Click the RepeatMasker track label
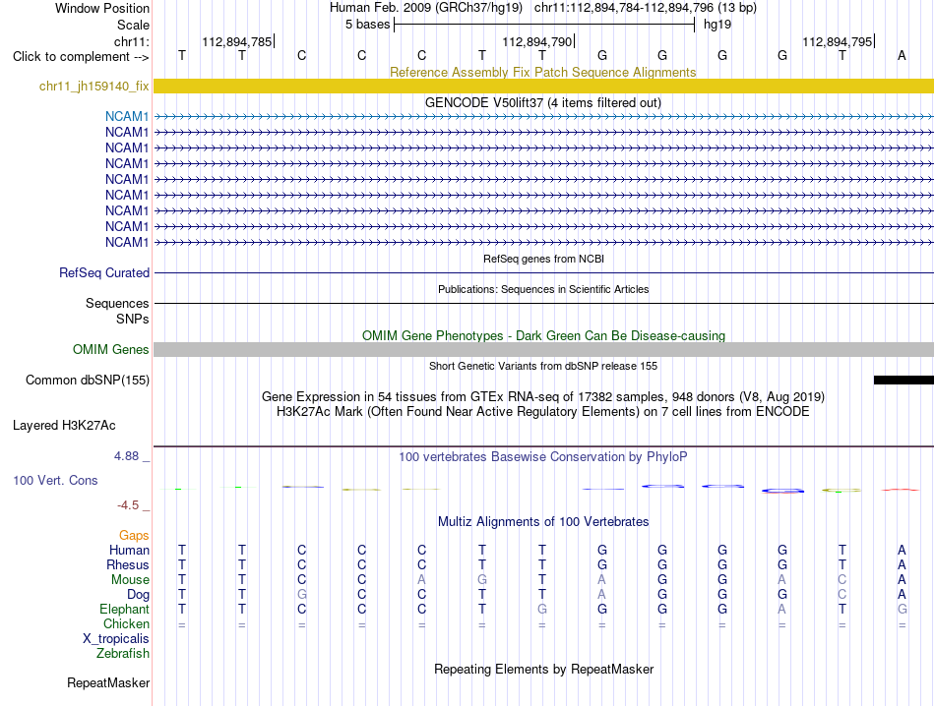This screenshot has height=706, width=935. [x=108, y=682]
